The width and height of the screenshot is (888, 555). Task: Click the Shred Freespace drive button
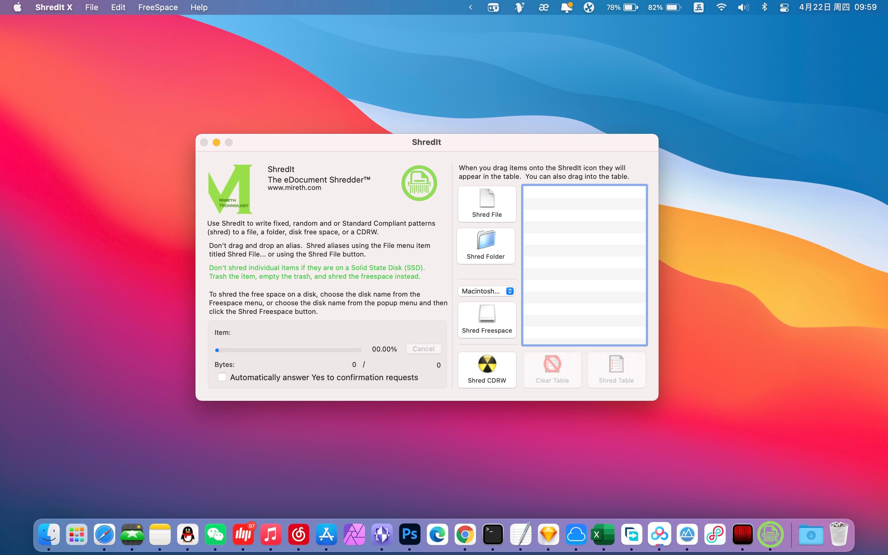coord(487,320)
